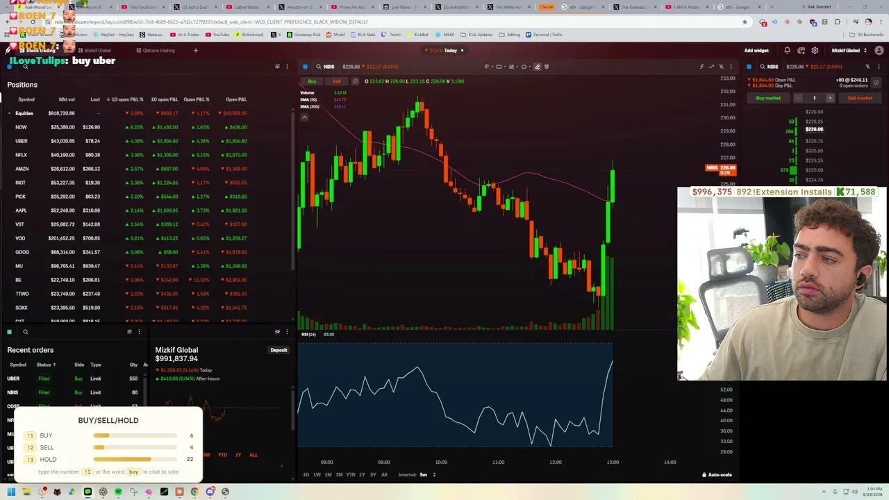Collapse the Equities group row
889x500 pixels.
click(x=9, y=113)
